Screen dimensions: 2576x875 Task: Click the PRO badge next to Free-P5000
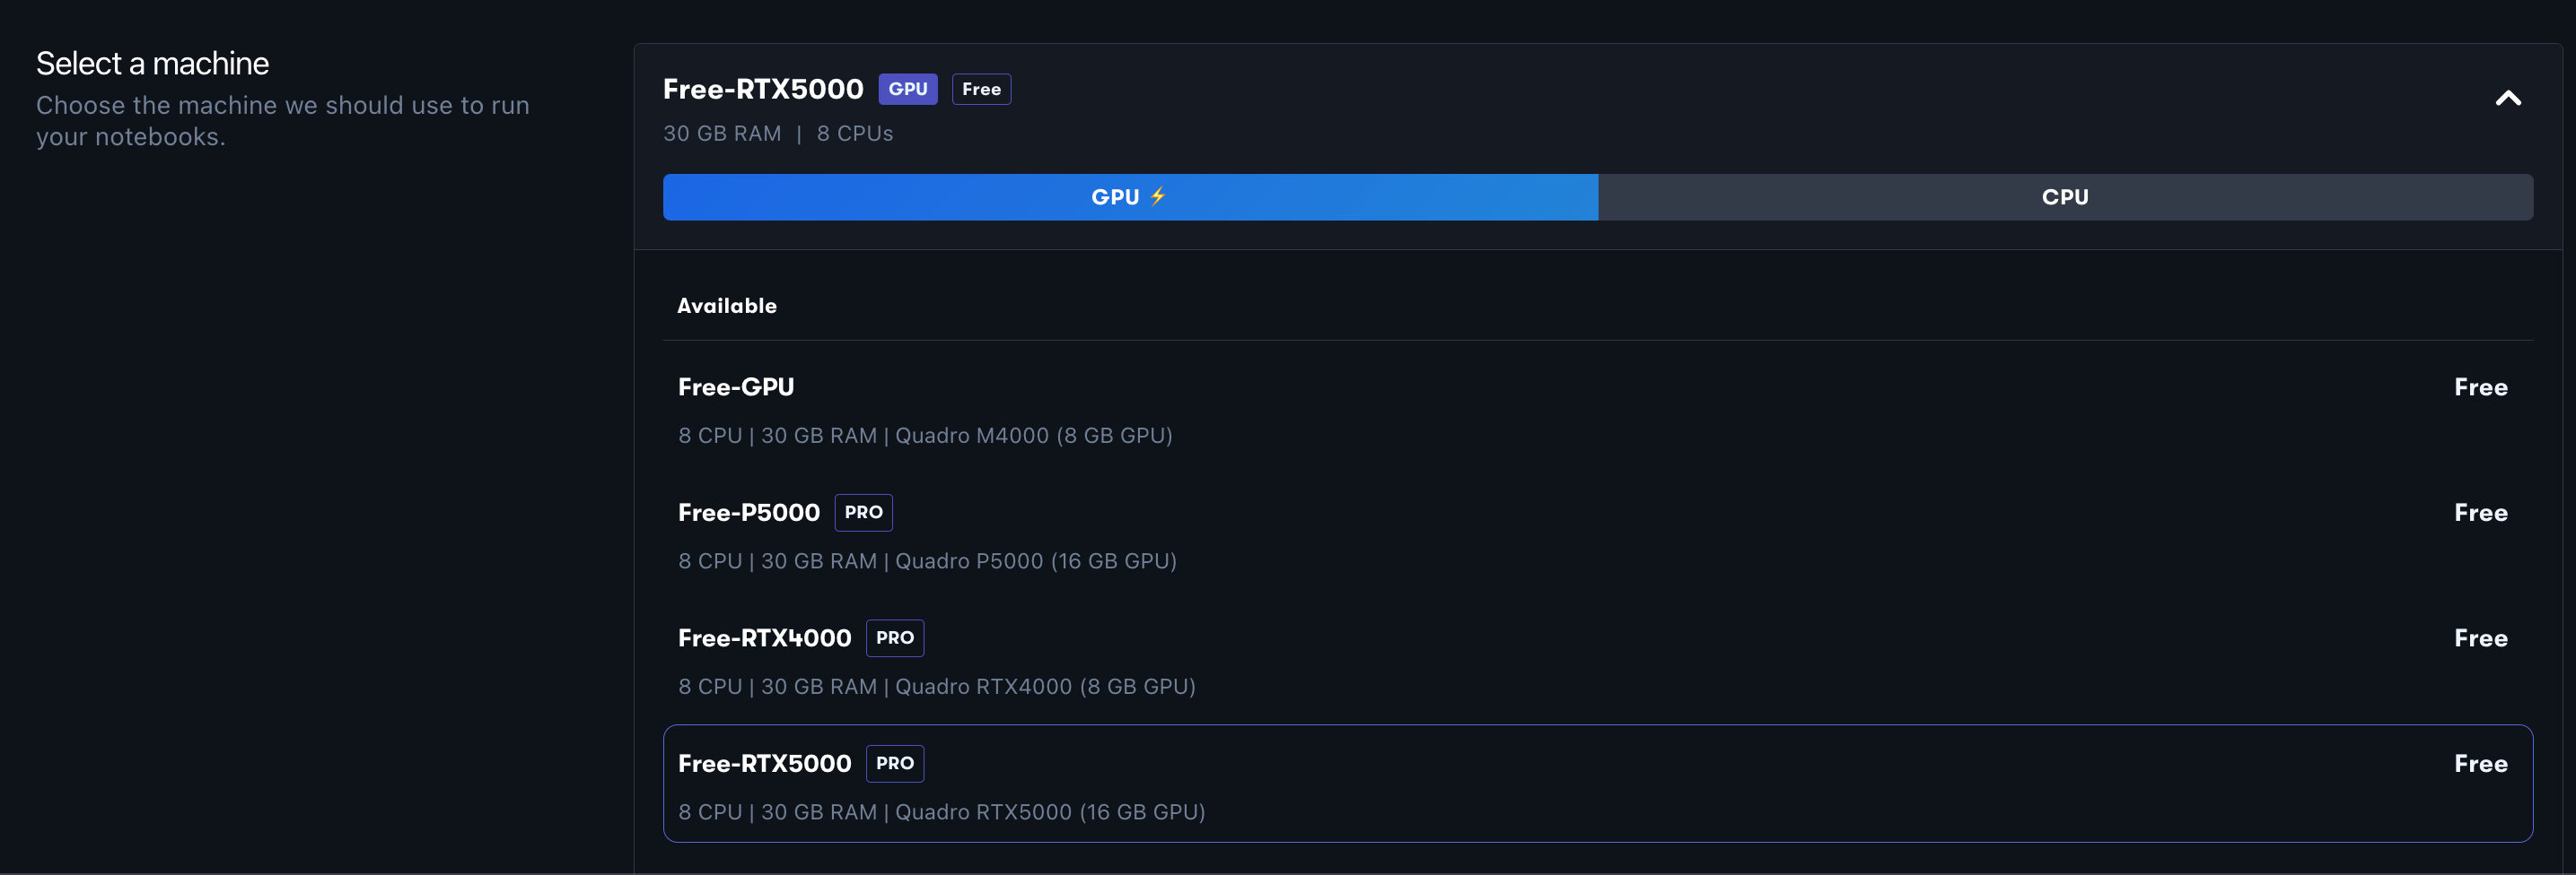pyautogui.click(x=863, y=513)
